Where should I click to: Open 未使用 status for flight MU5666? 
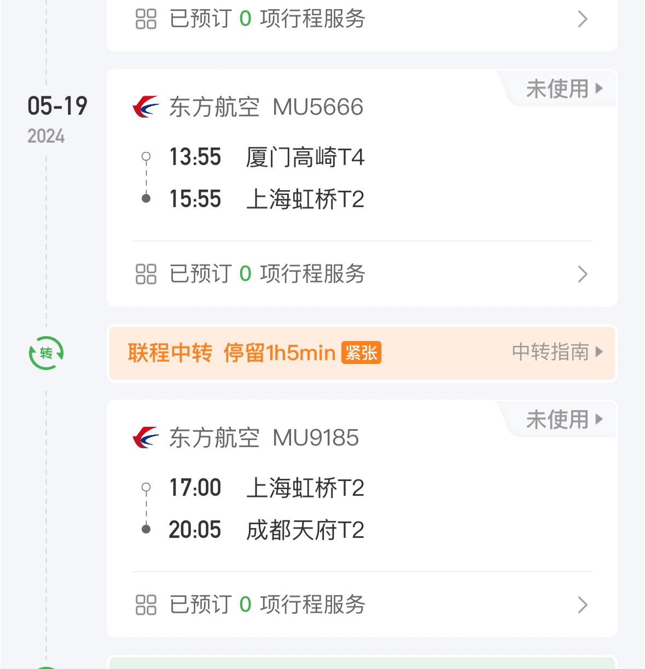tap(565, 89)
